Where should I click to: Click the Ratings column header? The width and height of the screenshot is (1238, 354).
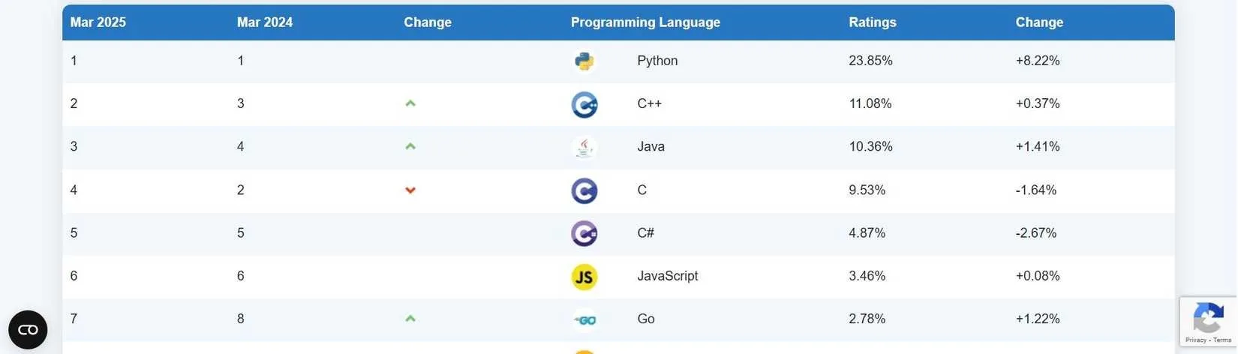[x=873, y=22]
